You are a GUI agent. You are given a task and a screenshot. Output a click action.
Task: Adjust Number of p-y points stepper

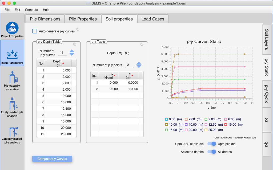139,65
